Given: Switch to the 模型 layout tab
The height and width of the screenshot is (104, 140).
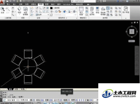Looking at the screenshot, I should [10, 89].
